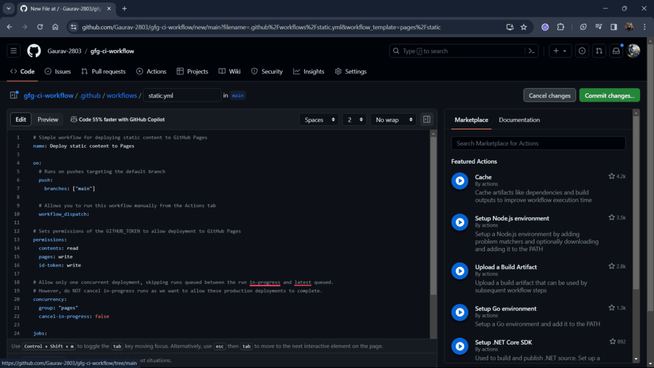
Task: Open a new browser tab
Action: pos(125,8)
